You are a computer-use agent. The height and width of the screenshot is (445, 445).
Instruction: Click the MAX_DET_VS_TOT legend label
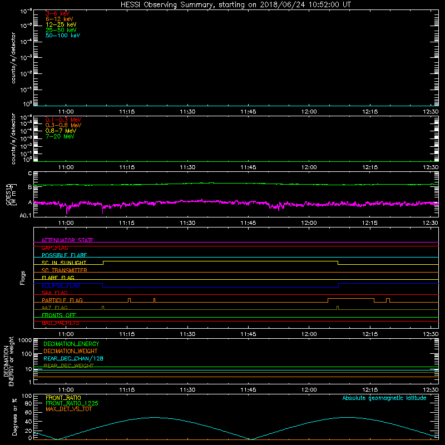(68, 409)
